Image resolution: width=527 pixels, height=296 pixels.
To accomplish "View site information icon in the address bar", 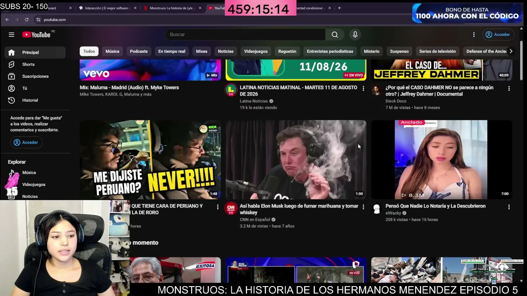I will point(38,20).
